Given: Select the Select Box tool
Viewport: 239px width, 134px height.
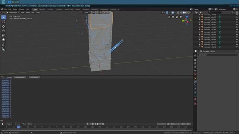Looking at the screenshot, I should (x=3, y=17).
